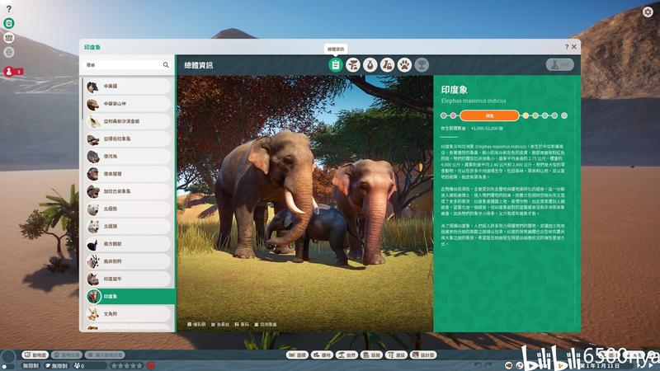Select the 倭黑猩猩 bonobo entry
The width and height of the screenshot is (660, 371).
point(128,174)
